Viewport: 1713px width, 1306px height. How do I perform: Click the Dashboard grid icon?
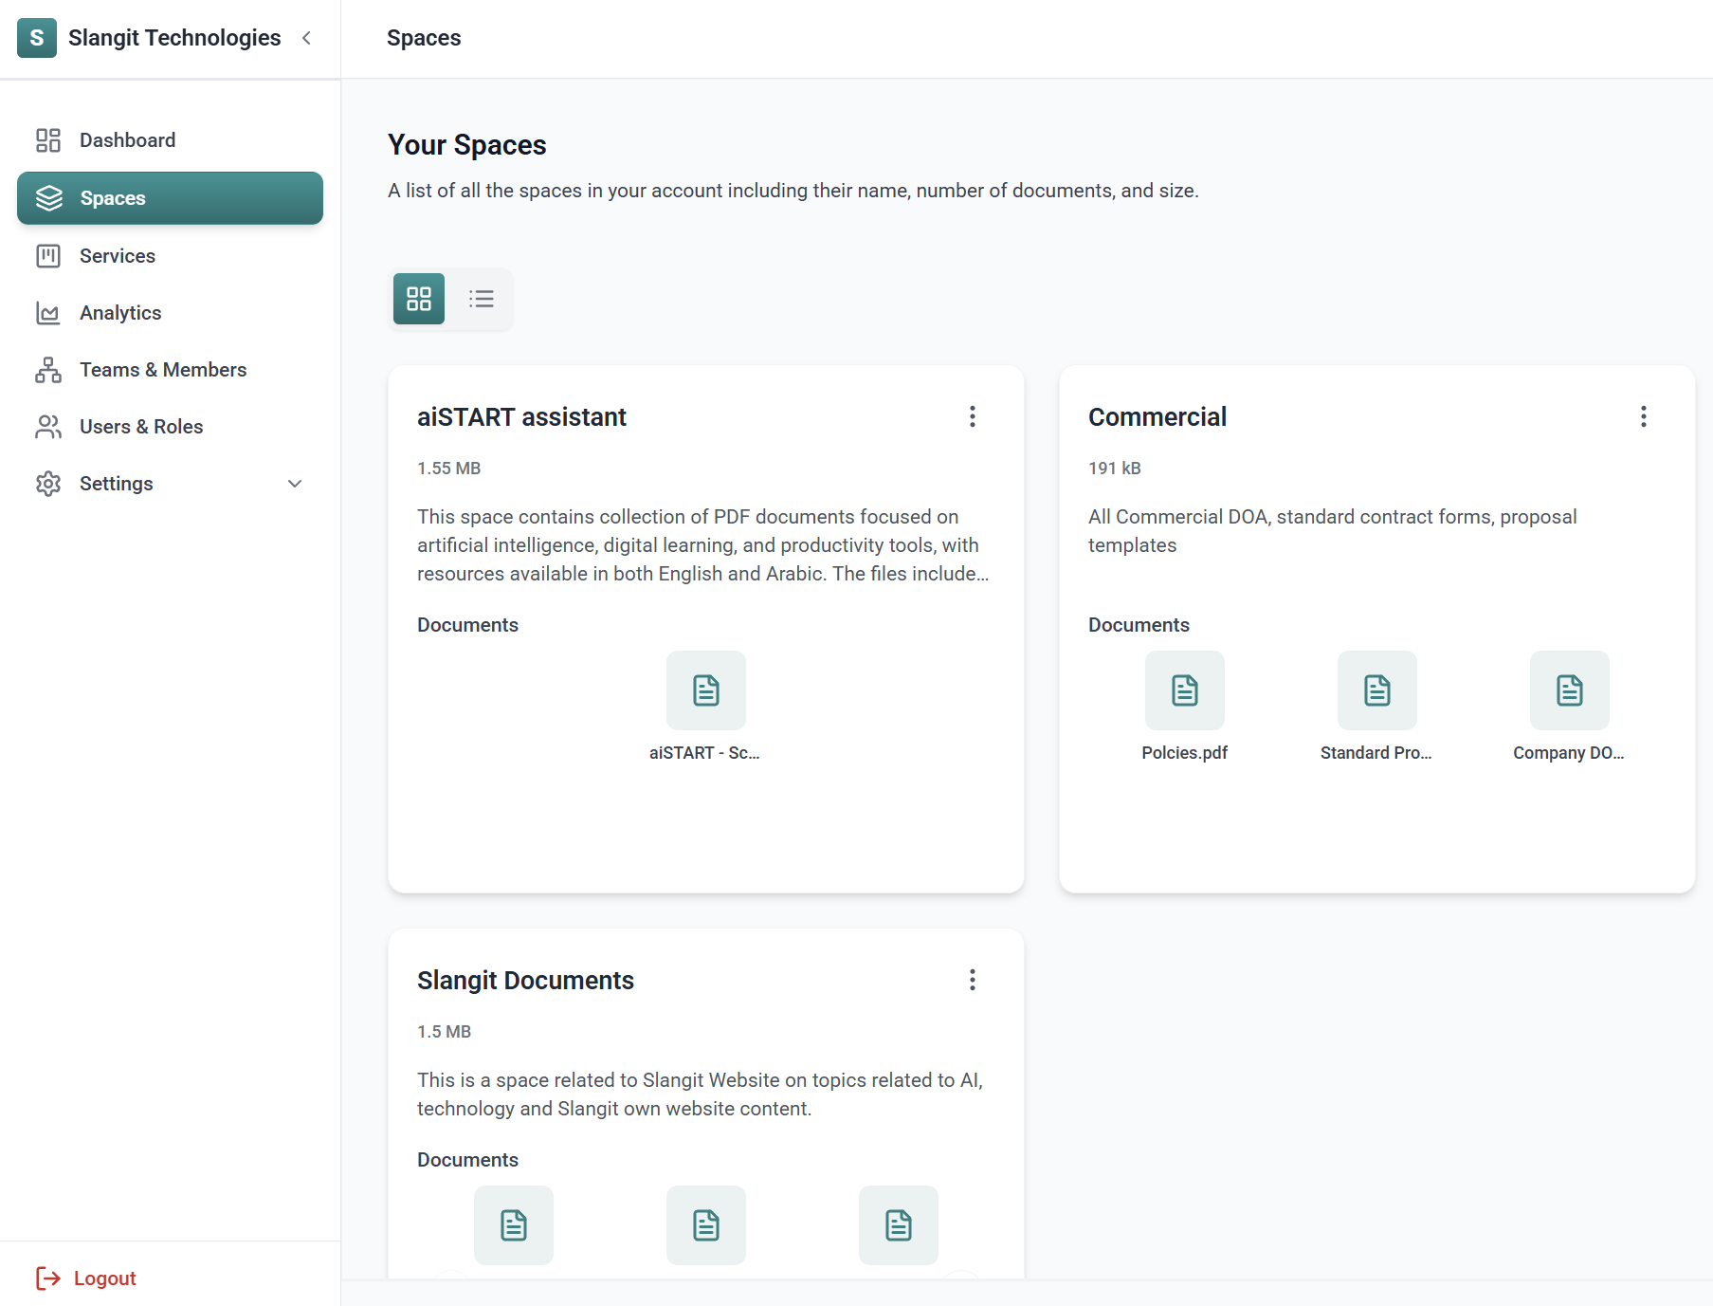coord(48,140)
